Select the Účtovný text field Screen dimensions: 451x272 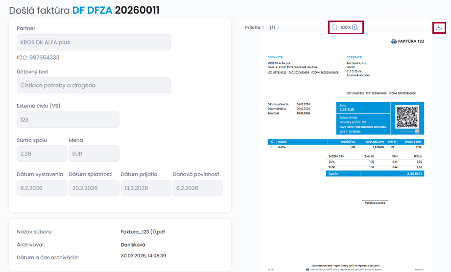point(94,85)
